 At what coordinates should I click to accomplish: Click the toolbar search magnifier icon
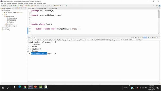click(154, 6)
